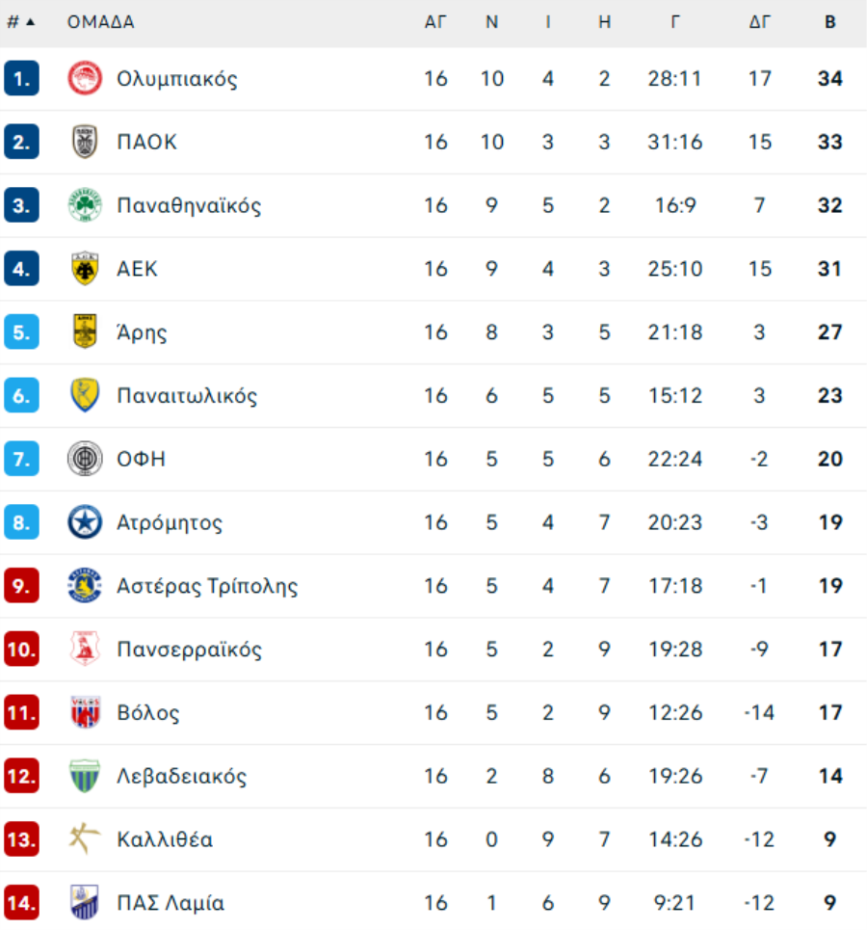Sort by rank using # arrow
867x930 pixels.
point(21,22)
